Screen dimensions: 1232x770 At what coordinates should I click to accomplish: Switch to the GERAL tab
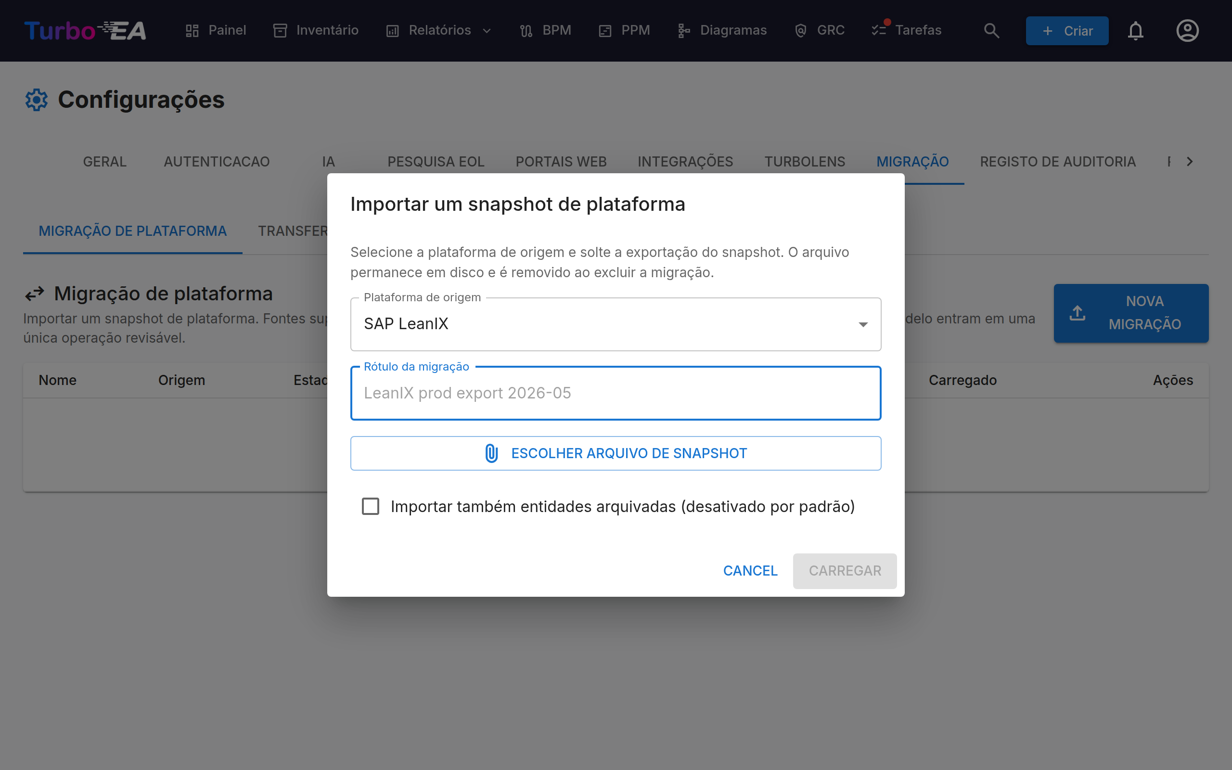(105, 161)
